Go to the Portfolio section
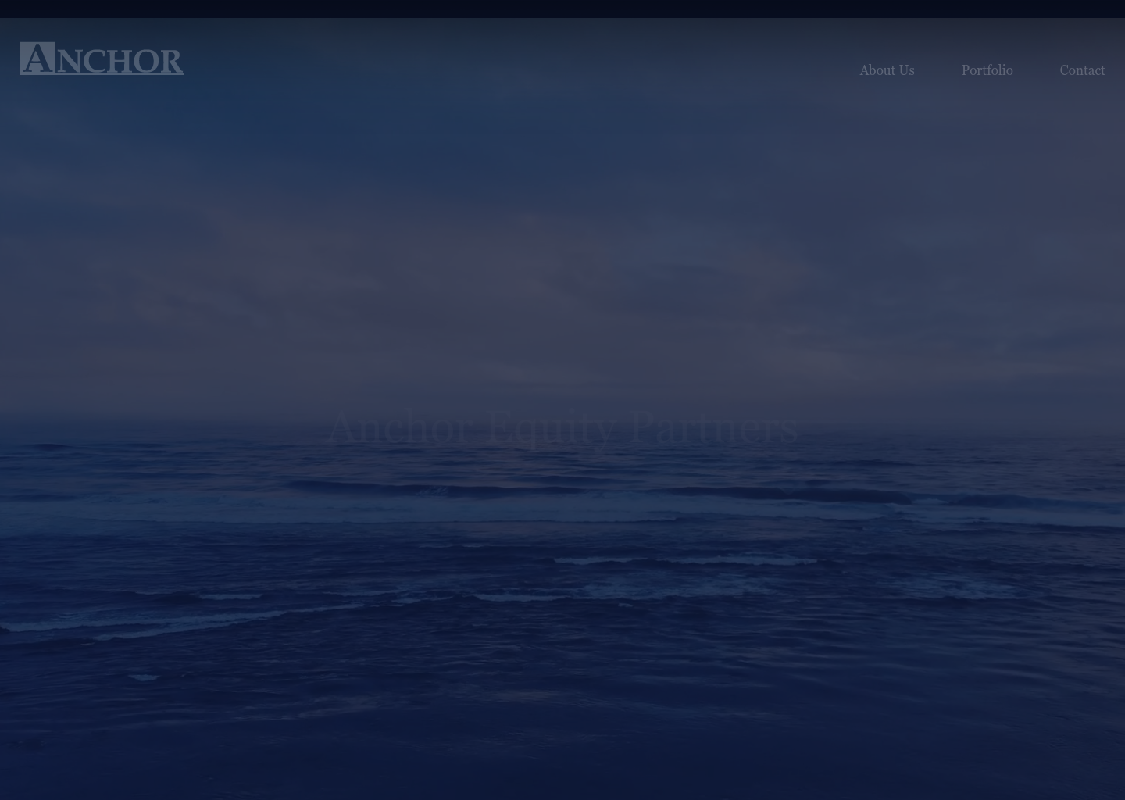 pos(987,70)
